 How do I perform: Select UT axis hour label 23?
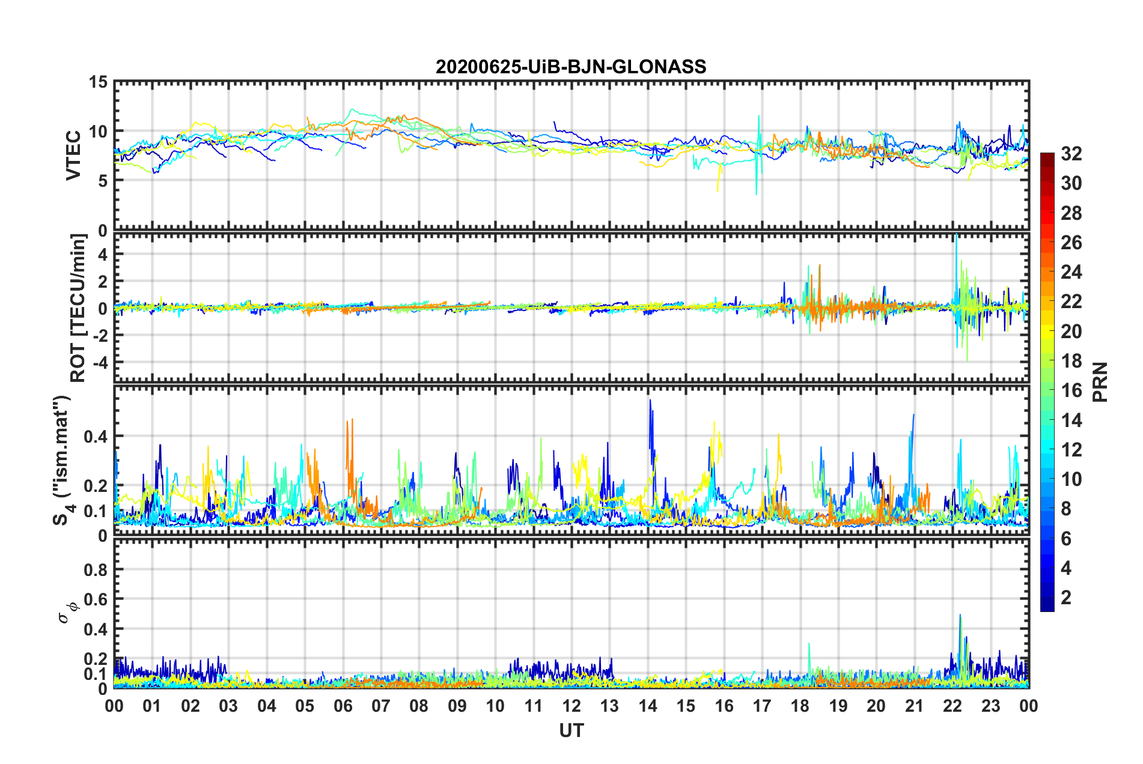coord(991,706)
